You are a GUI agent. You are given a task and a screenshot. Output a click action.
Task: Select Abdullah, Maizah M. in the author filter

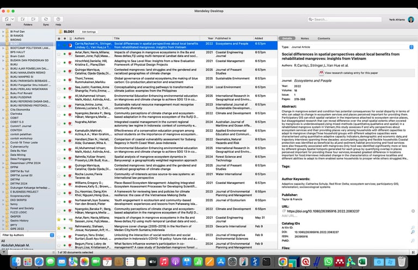click(x=15, y=245)
